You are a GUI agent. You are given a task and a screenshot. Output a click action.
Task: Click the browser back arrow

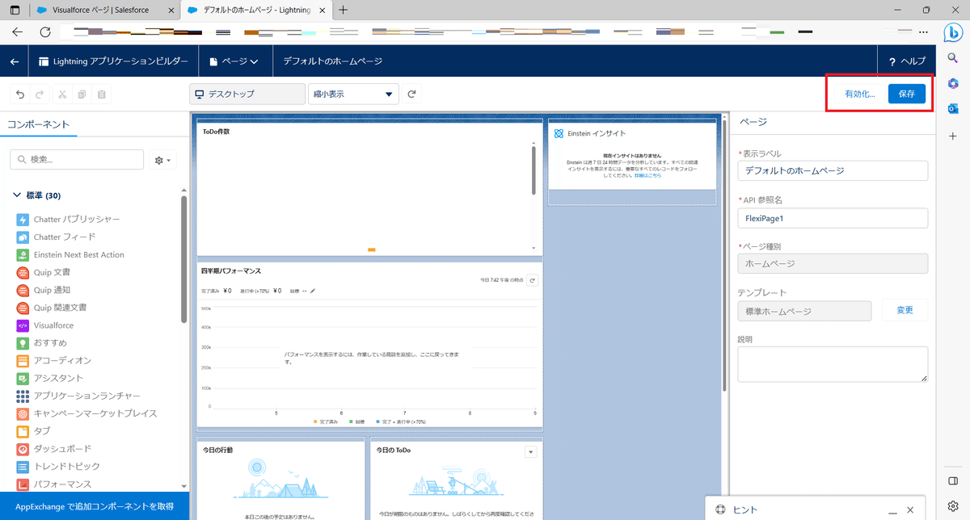(18, 32)
